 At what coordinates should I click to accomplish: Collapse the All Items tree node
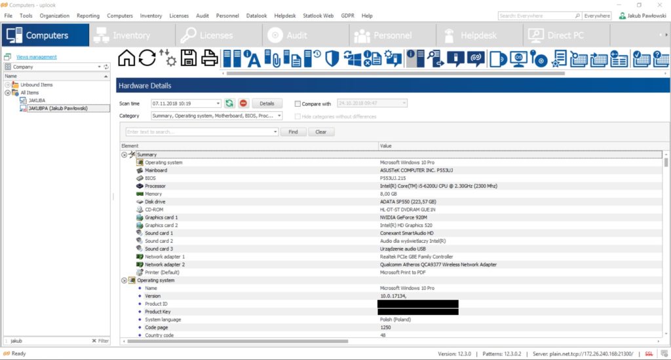click(7, 93)
